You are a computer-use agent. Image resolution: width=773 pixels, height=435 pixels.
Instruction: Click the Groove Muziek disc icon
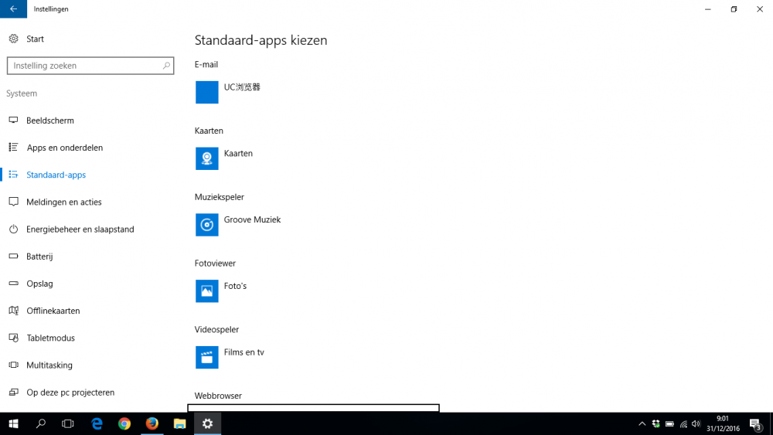(206, 225)
